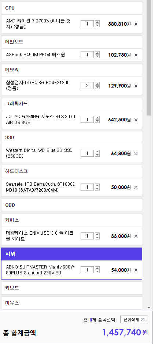155x345 pixels.
Task: Delete the ABKO SUITMASTER power supply item
Action: [x=136, y=270]
